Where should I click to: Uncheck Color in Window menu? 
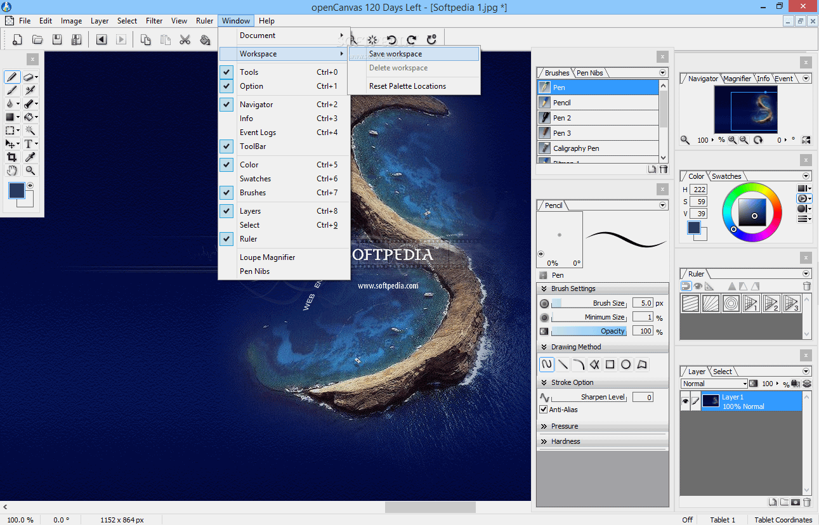point(227,165)
